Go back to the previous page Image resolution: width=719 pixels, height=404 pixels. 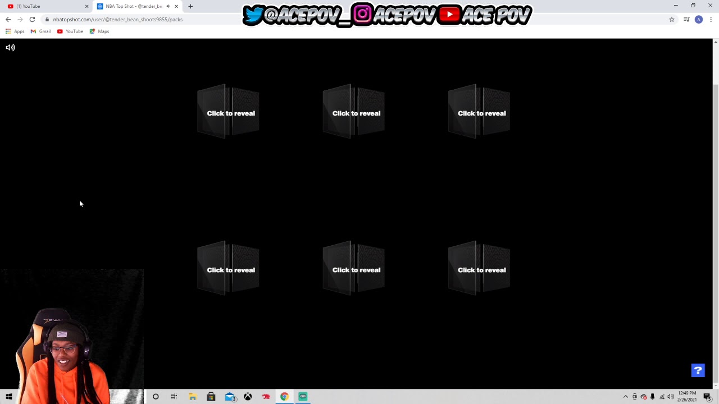(8, 20)
